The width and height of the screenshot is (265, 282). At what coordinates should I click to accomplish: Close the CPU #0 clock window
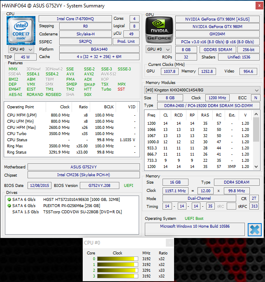[170, 243]
